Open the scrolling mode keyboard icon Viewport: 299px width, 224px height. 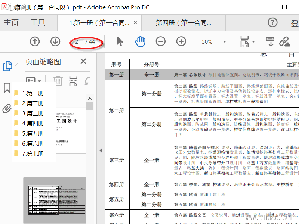(270, 41)
